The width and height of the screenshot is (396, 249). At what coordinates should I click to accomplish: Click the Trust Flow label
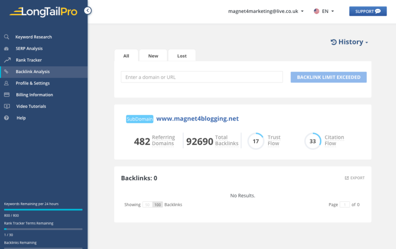click(x=274, y=140)
